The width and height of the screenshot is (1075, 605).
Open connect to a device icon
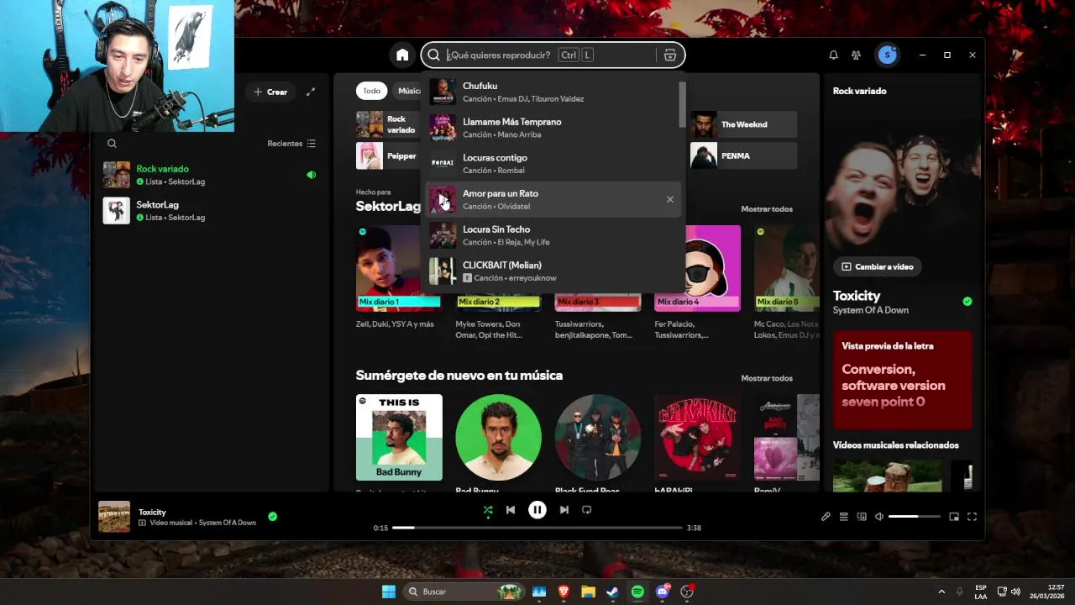pos(862,517)
